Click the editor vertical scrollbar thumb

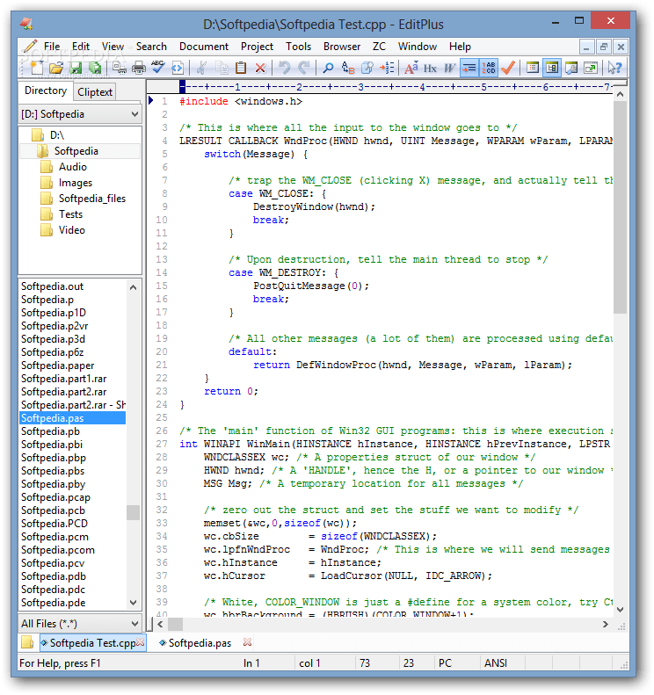pyautogui.click(x=621, y=207)
